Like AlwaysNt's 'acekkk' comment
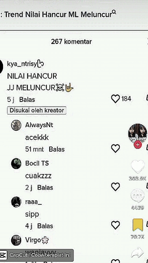Image resolution: width=148 pixels, height=263 pixels. (116, 149)
